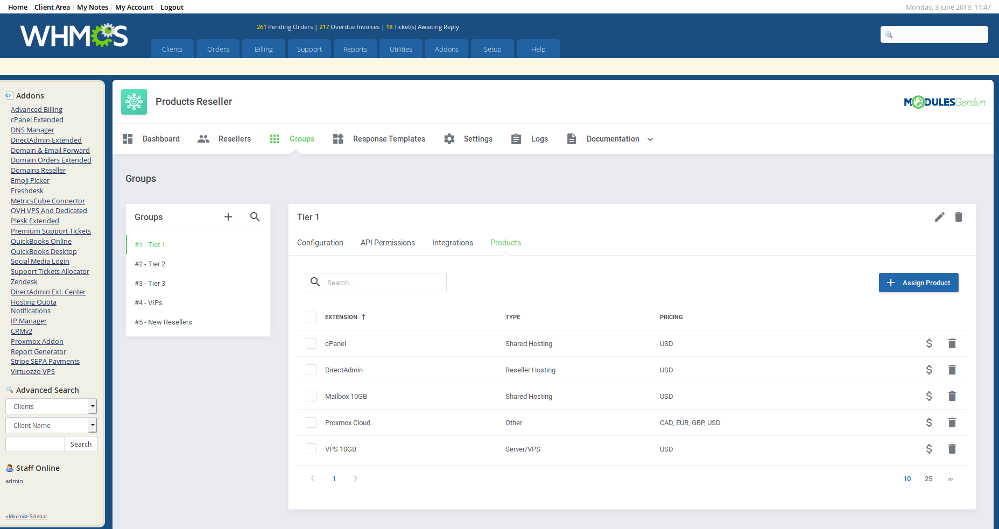This screenshot has height=529, width=999.
Task: Check the Proxmox Cloud product checkbox
Action: click(311, 422)
